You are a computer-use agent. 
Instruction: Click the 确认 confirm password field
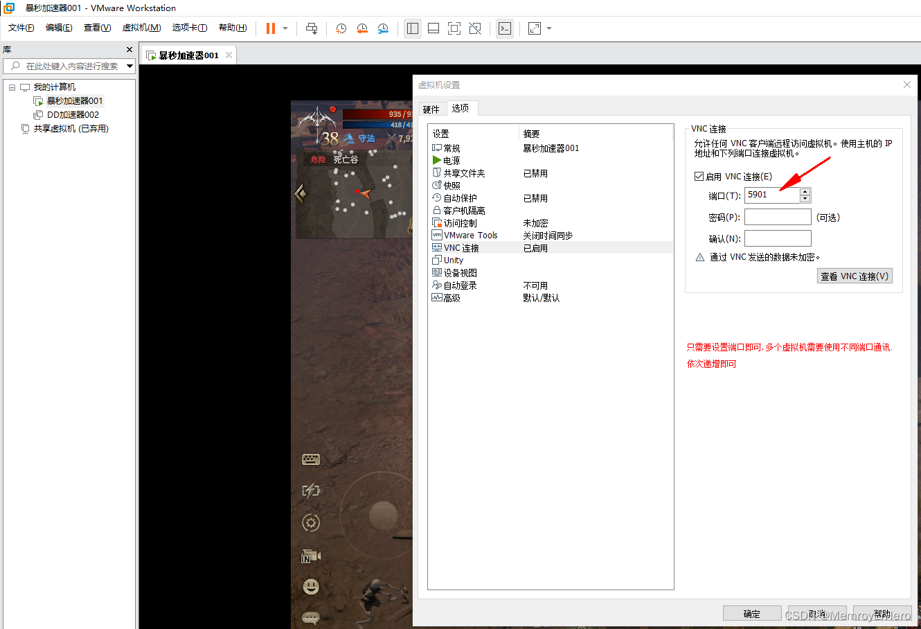click(x=778, y=238)
